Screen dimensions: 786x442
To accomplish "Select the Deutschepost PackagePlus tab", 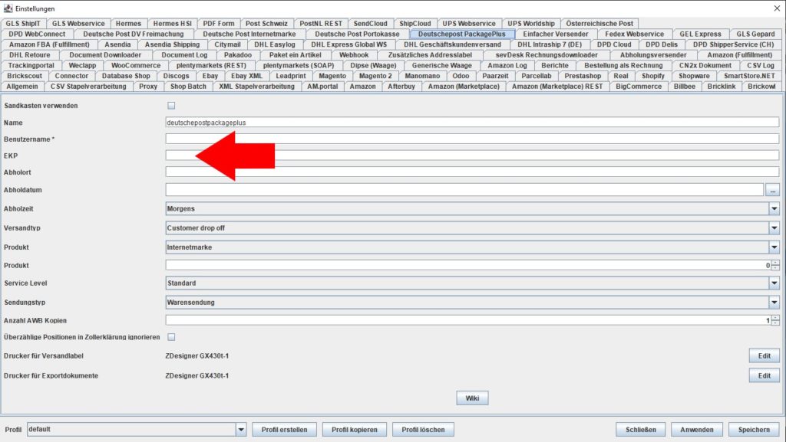I will 461,34.
